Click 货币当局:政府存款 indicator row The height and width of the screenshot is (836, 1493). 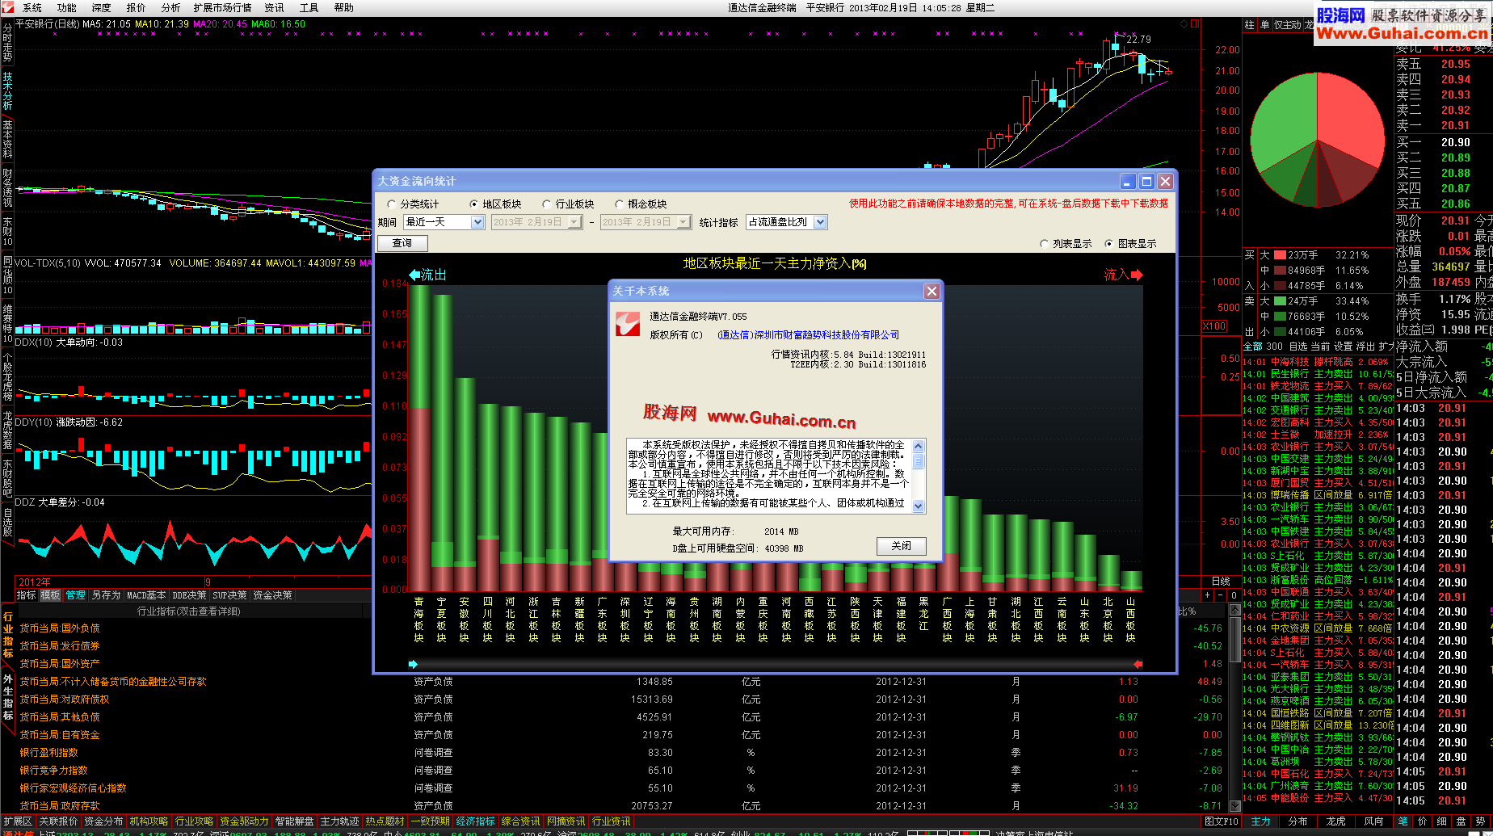[x=60, y=806]
